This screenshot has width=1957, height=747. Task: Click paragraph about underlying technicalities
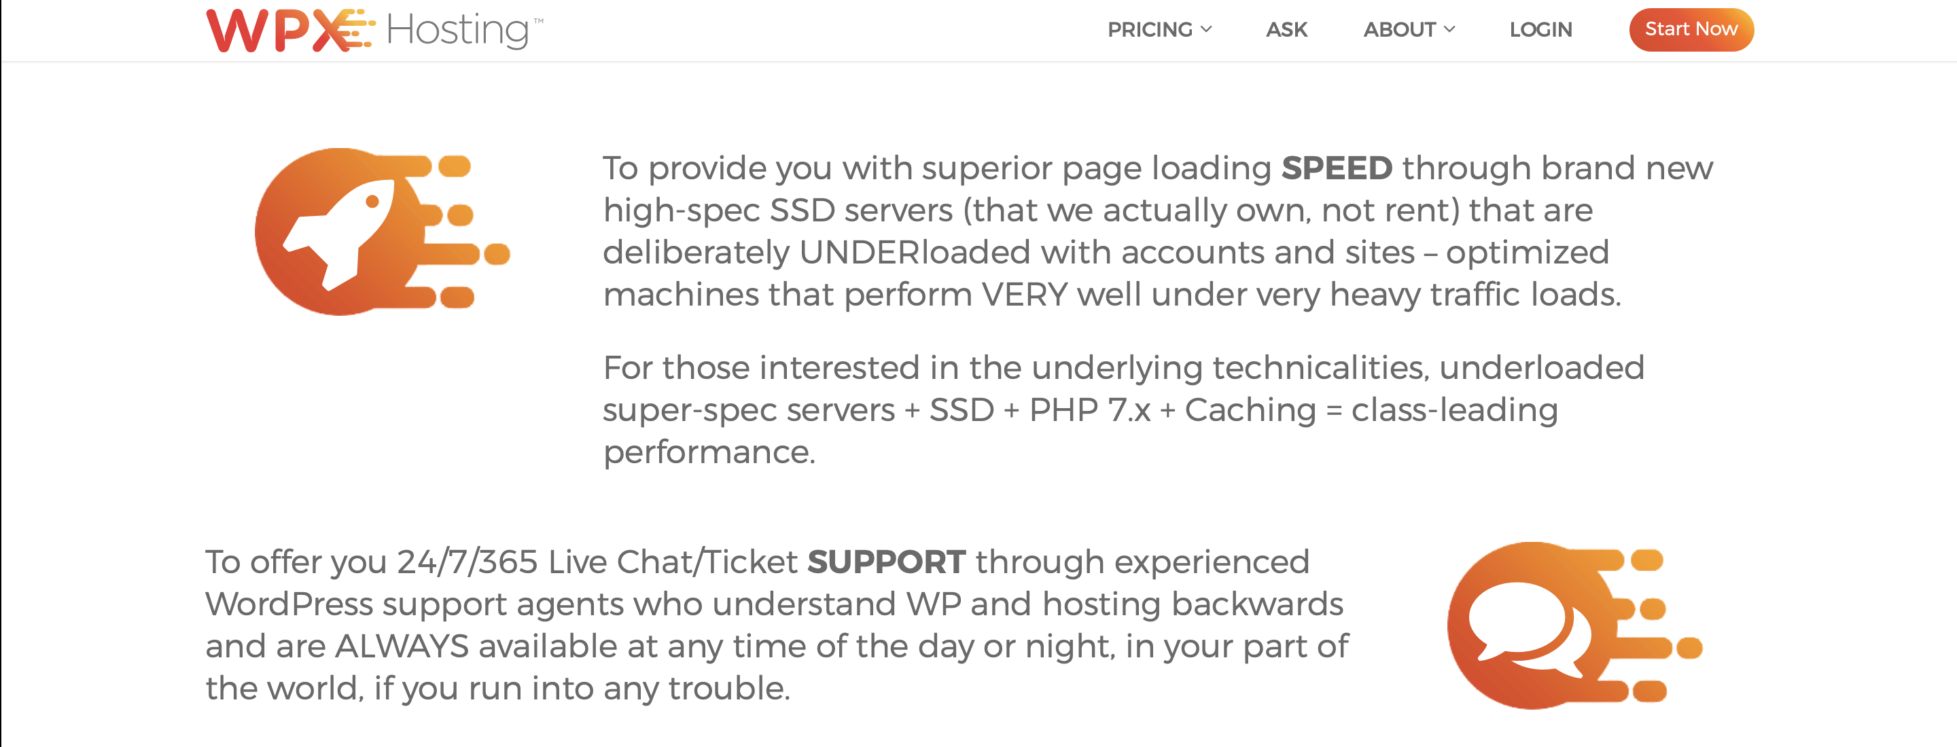point(1124,410)
